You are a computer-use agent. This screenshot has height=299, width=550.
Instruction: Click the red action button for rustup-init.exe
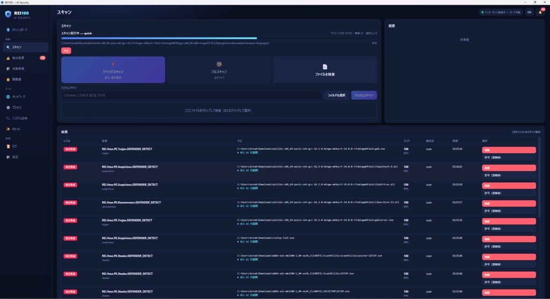[509, 239]
